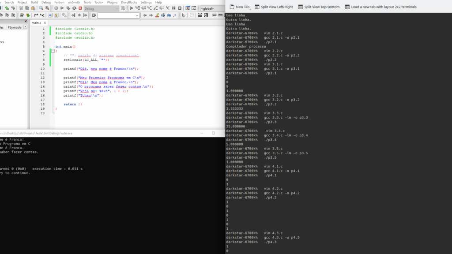Stop the debugger with the square X icon
The height and width of the screenshot is (254, 452).
tap(180, 8)
